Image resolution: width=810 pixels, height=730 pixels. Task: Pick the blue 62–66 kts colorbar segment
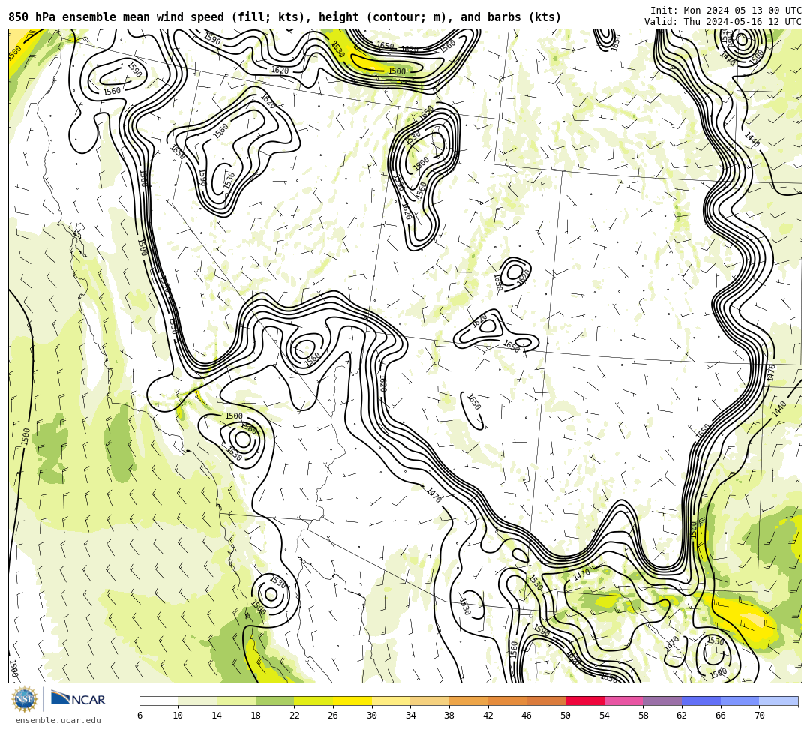tap(701, 701)
